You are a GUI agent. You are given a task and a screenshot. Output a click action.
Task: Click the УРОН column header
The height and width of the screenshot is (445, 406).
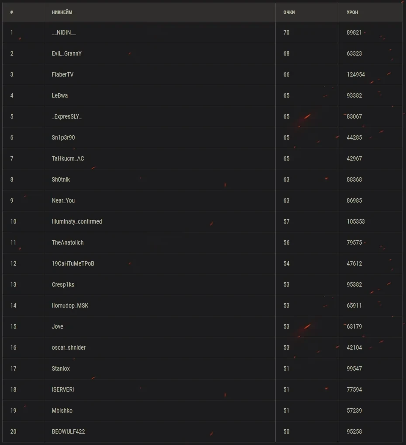coord(352,12)
